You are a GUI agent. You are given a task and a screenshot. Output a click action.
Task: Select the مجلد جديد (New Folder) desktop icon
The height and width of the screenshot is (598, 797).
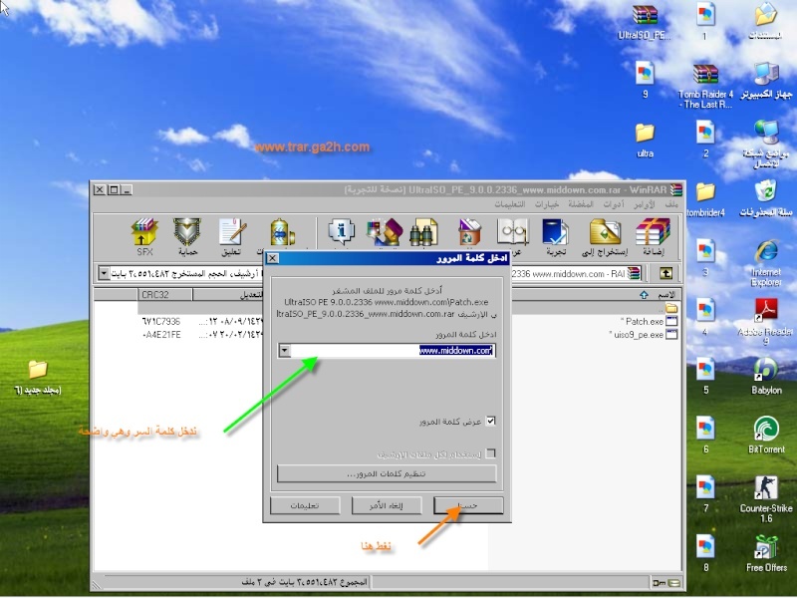point(38,377)
